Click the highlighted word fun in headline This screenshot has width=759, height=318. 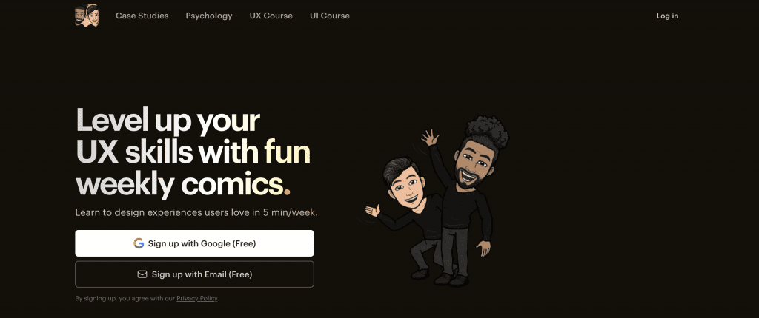(287, 152)
